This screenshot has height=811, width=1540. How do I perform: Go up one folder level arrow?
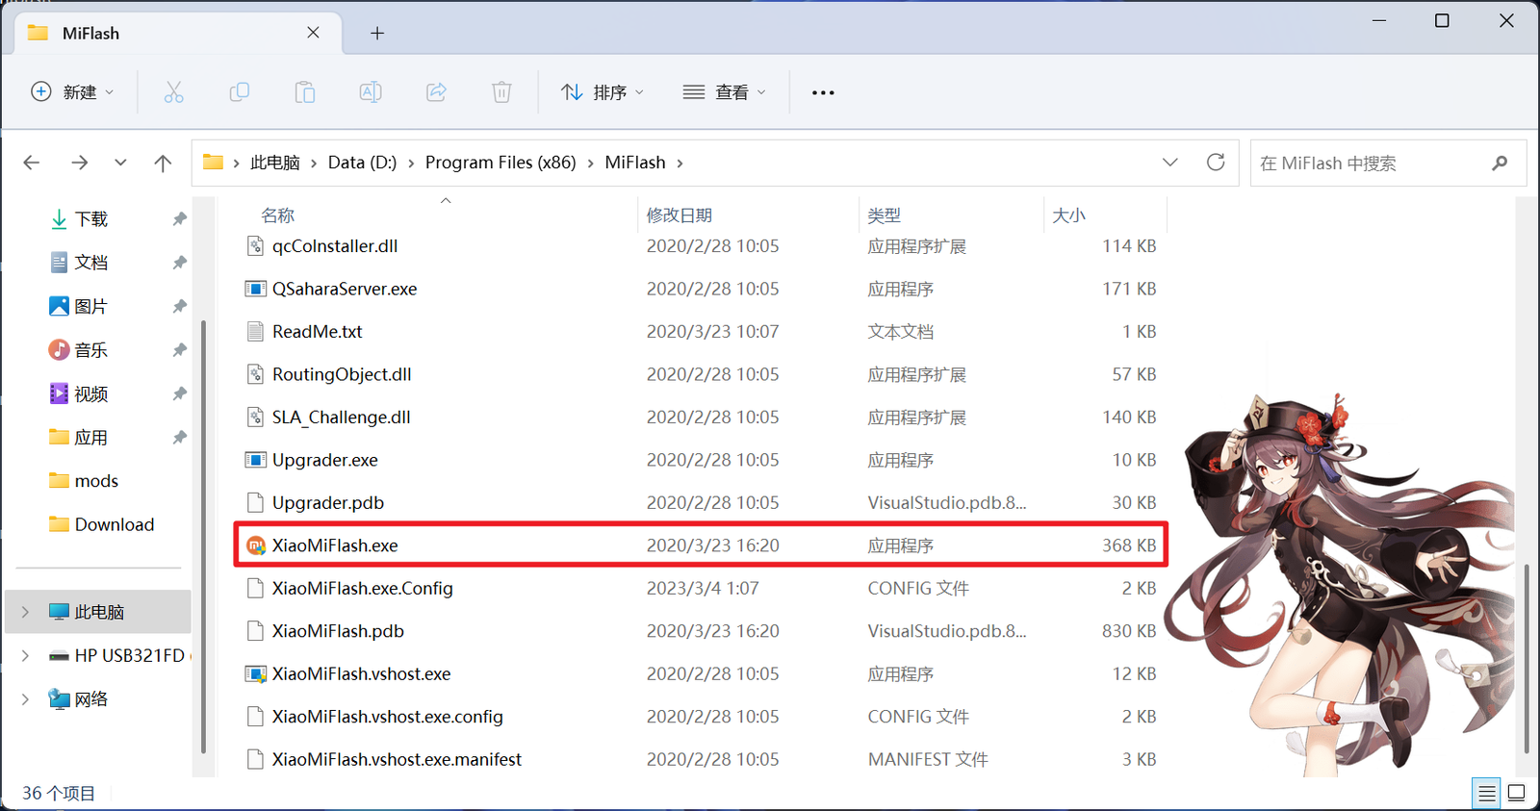[163, 163]
